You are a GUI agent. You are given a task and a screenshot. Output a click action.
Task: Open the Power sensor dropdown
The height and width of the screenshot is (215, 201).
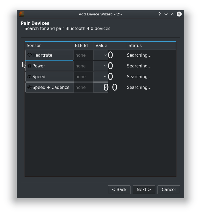pyautogui.click(x=105, y=66)
